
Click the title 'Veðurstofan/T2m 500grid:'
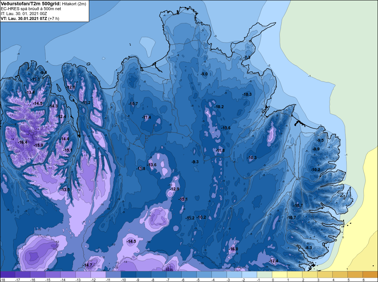31,4
